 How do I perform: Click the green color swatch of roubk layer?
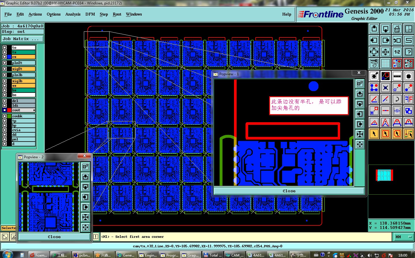(10, 116)
